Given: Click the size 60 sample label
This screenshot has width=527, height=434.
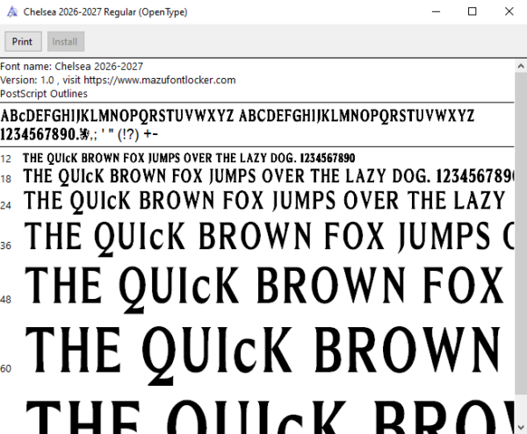Looking at the screenshot, I should tap(6, 368).
